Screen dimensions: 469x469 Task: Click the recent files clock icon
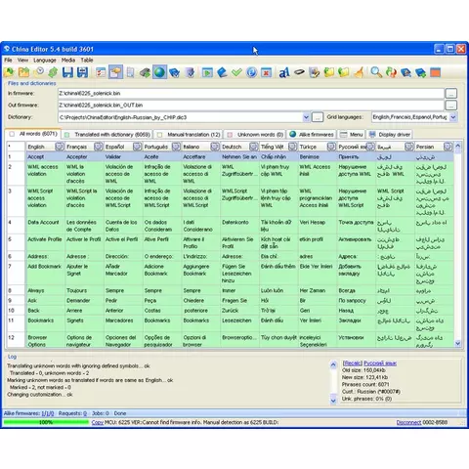pos(39,72)
